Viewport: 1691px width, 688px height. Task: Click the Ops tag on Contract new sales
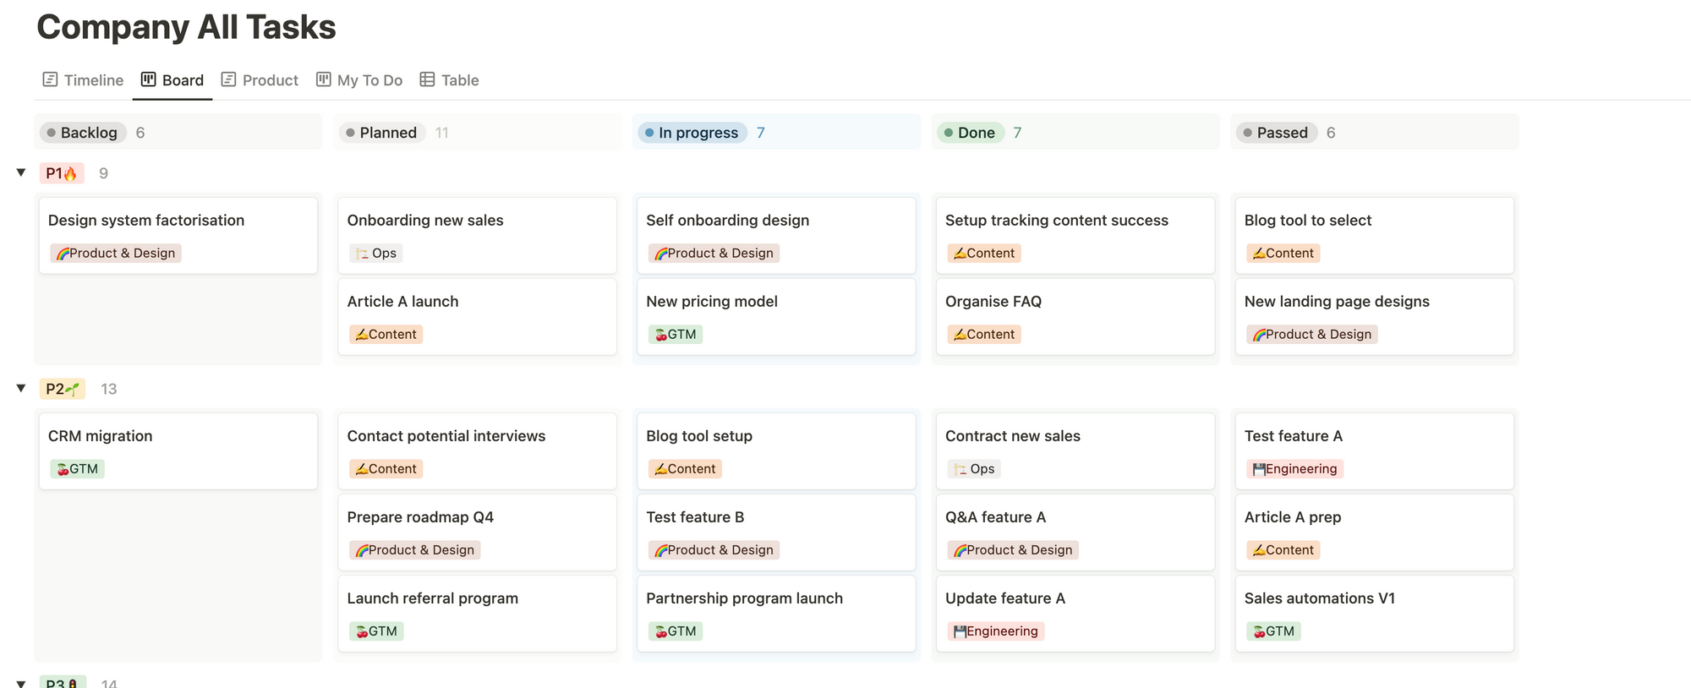tap(973, 469)
